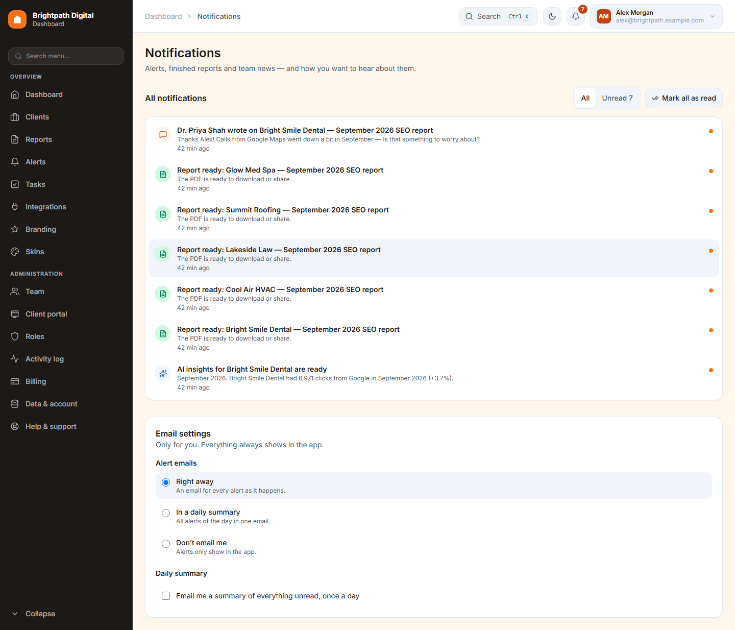This screenshot has width=735, height=630.
Task: Click report icon for Cool Air HVAC
Action: pyautogui.click(x=163, y=294)
